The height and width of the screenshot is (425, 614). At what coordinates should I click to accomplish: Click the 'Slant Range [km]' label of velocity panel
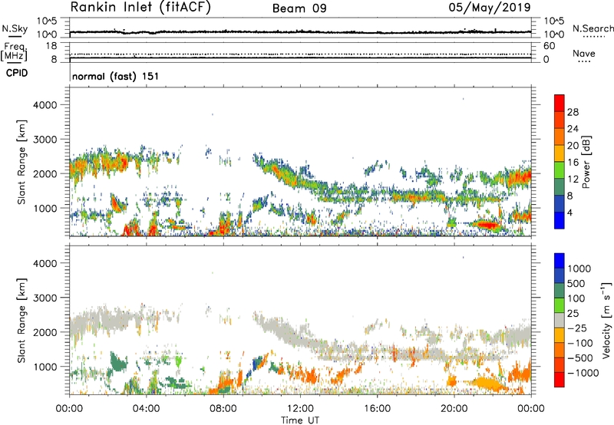pos(21,321)
